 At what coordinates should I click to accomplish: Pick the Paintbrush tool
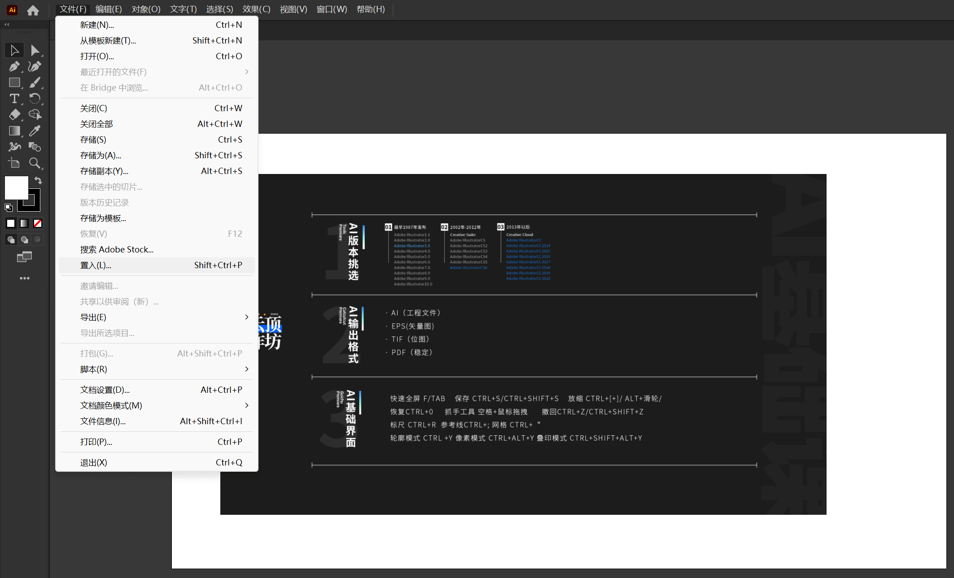(35, 83)
